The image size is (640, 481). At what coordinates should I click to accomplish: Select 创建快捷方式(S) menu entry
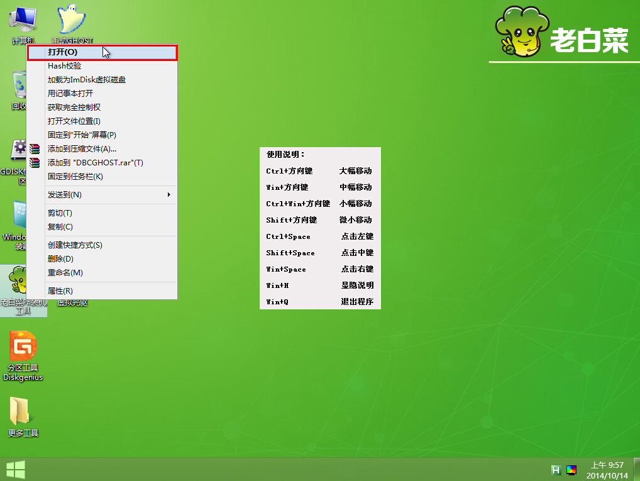coord(102,245)
